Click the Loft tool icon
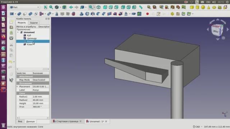Viewport: 230px width, 129px height. coord(115,14)
